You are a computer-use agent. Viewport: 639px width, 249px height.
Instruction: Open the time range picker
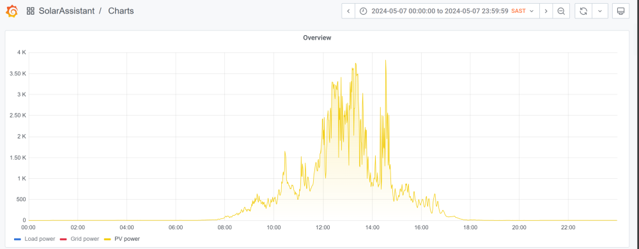[447, 11]
